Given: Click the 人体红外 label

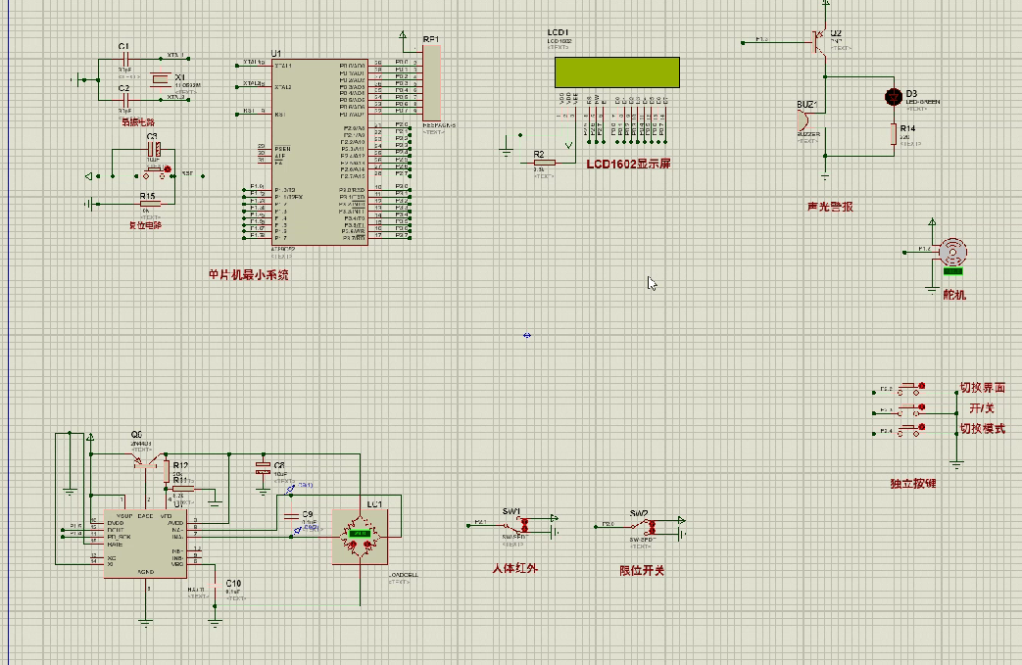Looking at the screenshot, I should tap(514, 568).
